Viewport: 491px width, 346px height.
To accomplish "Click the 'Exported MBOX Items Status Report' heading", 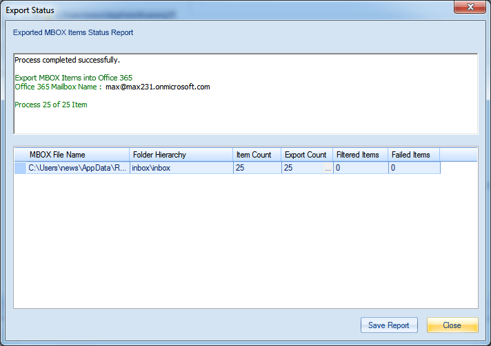I will 73,32.
